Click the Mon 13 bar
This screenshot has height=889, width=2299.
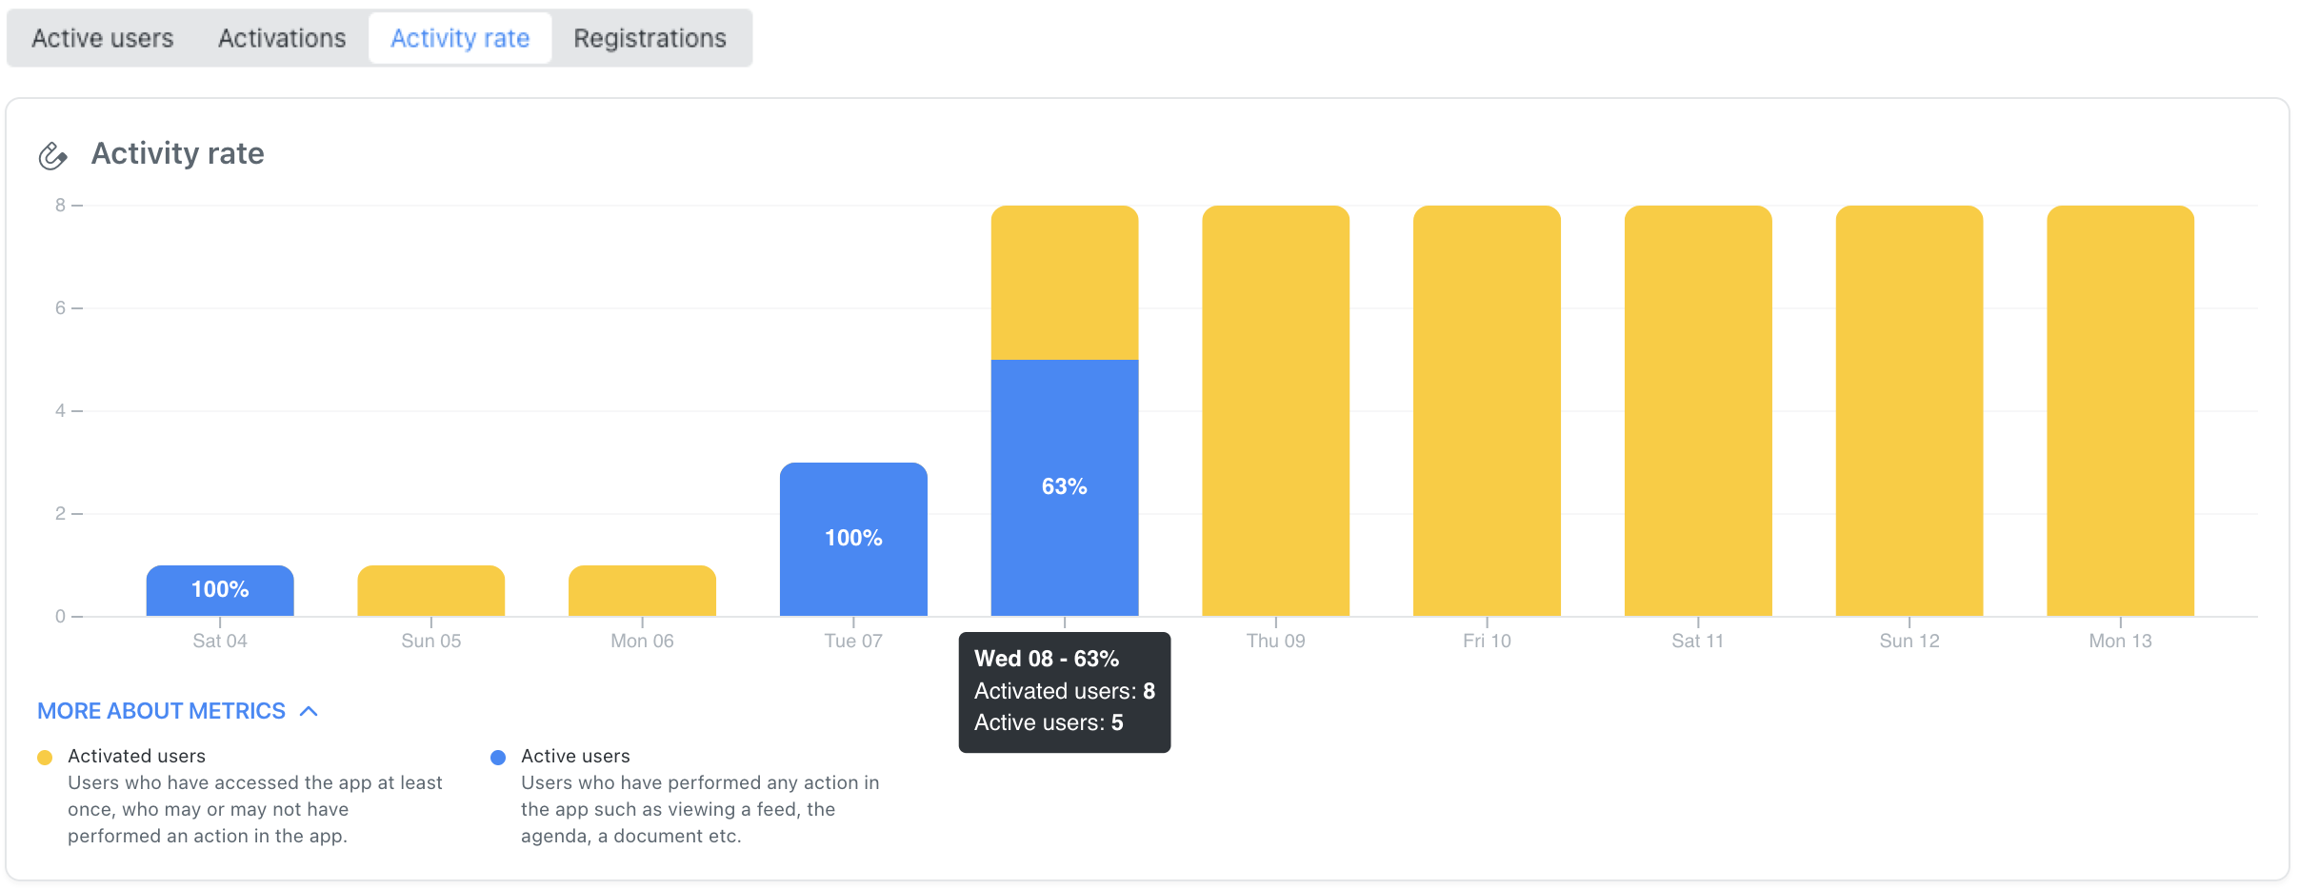pos(2120,409)
